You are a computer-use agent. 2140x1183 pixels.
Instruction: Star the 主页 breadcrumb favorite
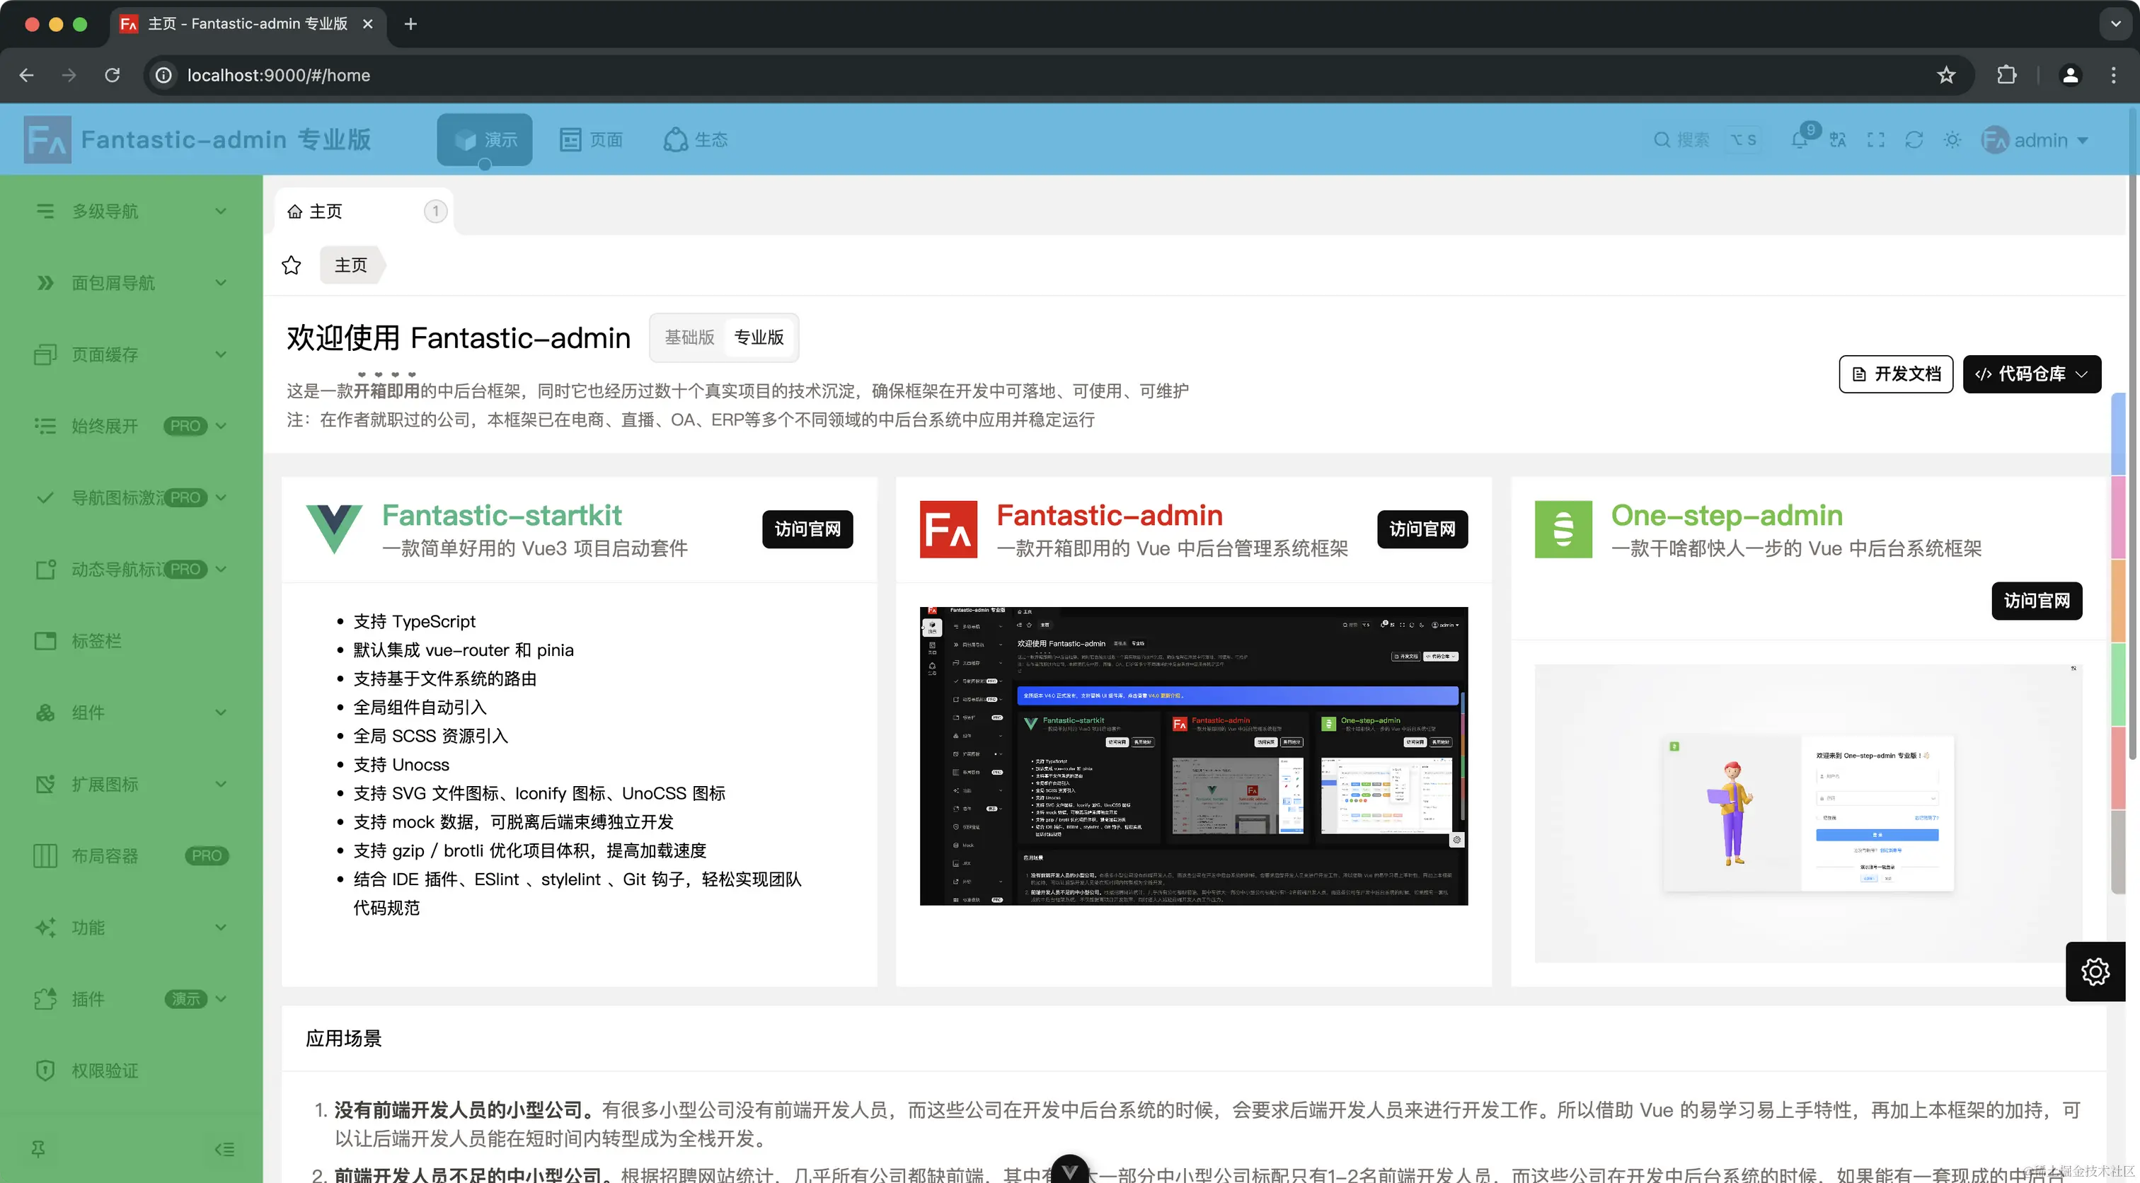coord(291,265)
